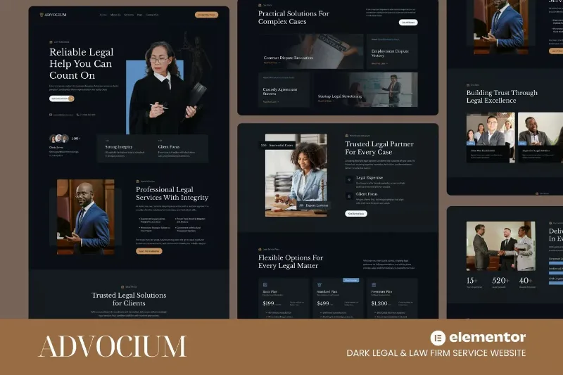The height and width of the screenshot is (375, 563).
Task: Open the Custody Agreement Success case card
Action: tap(284, 90)
